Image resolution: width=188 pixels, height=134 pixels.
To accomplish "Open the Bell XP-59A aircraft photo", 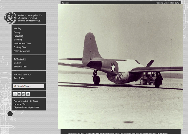I will pos(120,66).
